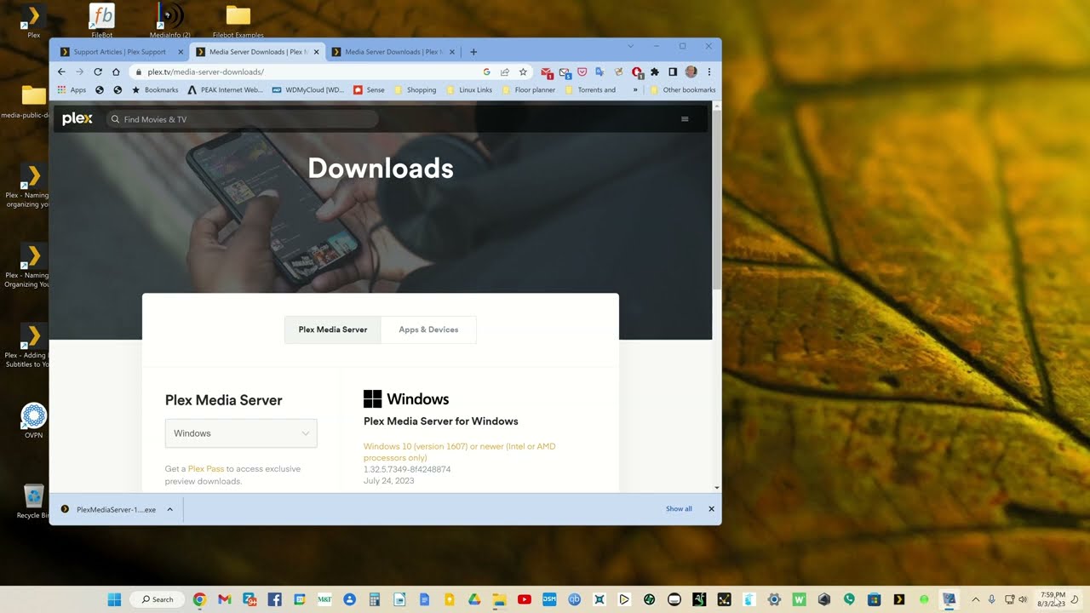Toggle the Chrome side panel icon
The image size is (1090, 613).
(672, 72)
